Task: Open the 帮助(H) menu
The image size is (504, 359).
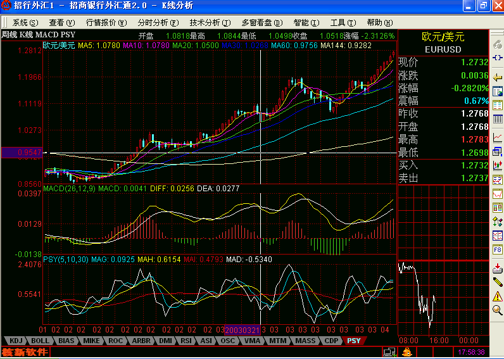Action: point(380,23)
